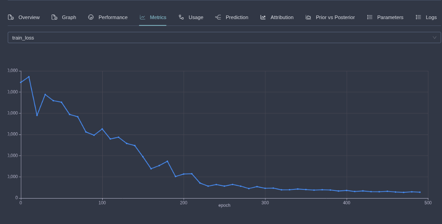Click the Prior vs Posterior icon
The height and width of the screenshot is (224, 442).
(308, 17)
